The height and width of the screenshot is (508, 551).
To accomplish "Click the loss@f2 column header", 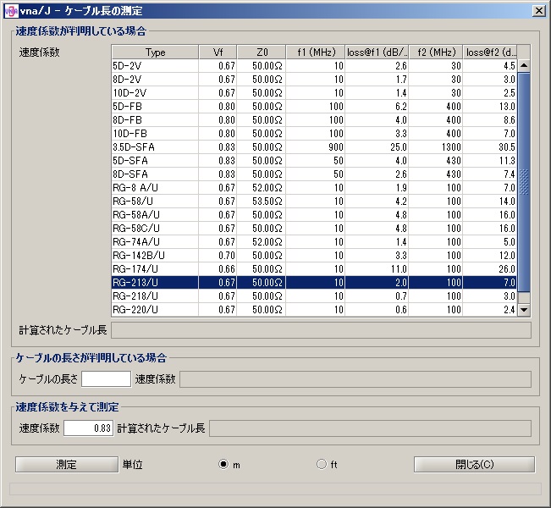I will coord(490,52).
